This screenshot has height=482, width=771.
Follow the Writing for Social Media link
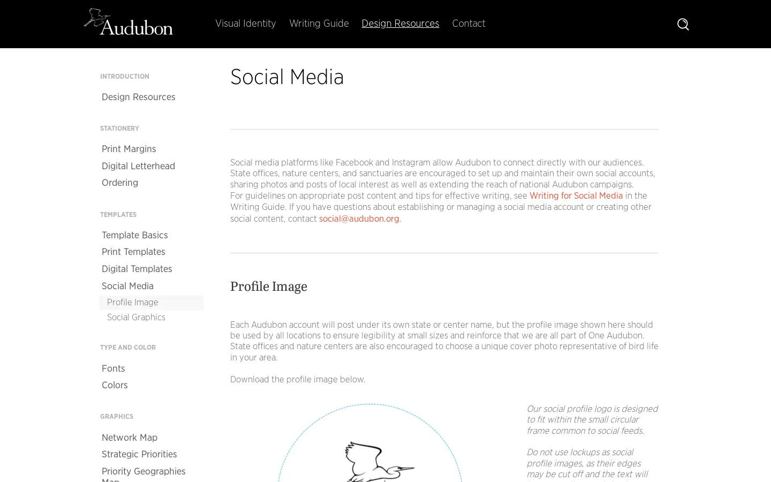576,196
